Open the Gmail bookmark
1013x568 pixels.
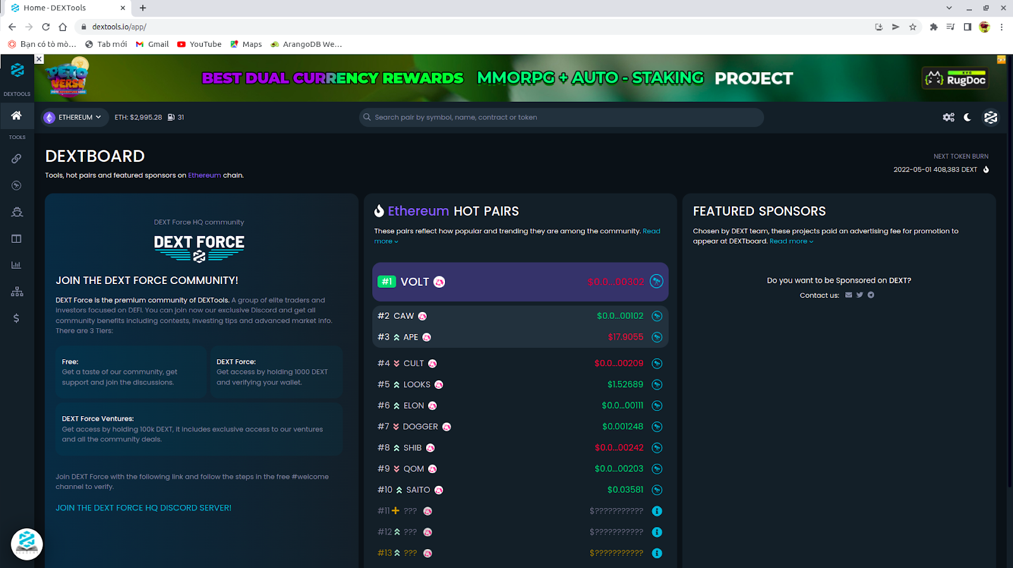pos(152,44)
